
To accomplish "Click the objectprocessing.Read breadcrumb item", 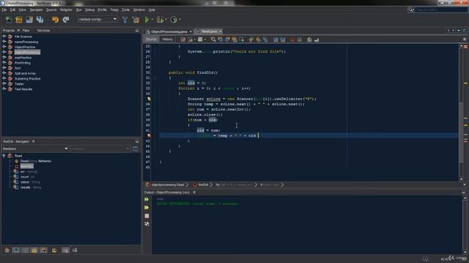I will [x=168, y=185].
